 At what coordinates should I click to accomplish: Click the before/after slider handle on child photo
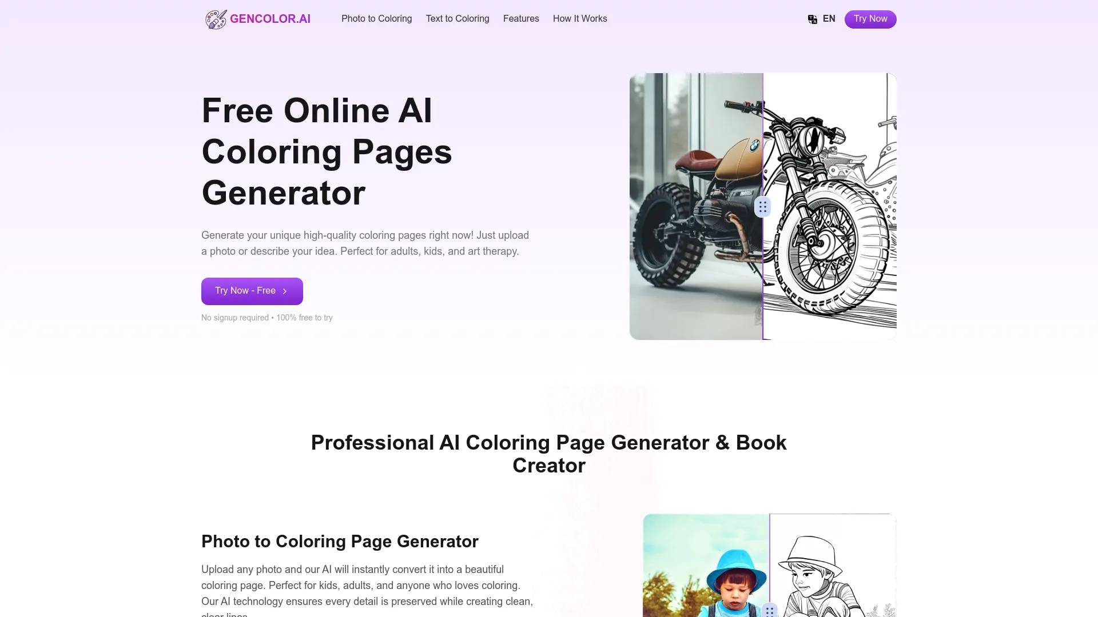click(x=769, y=611)
